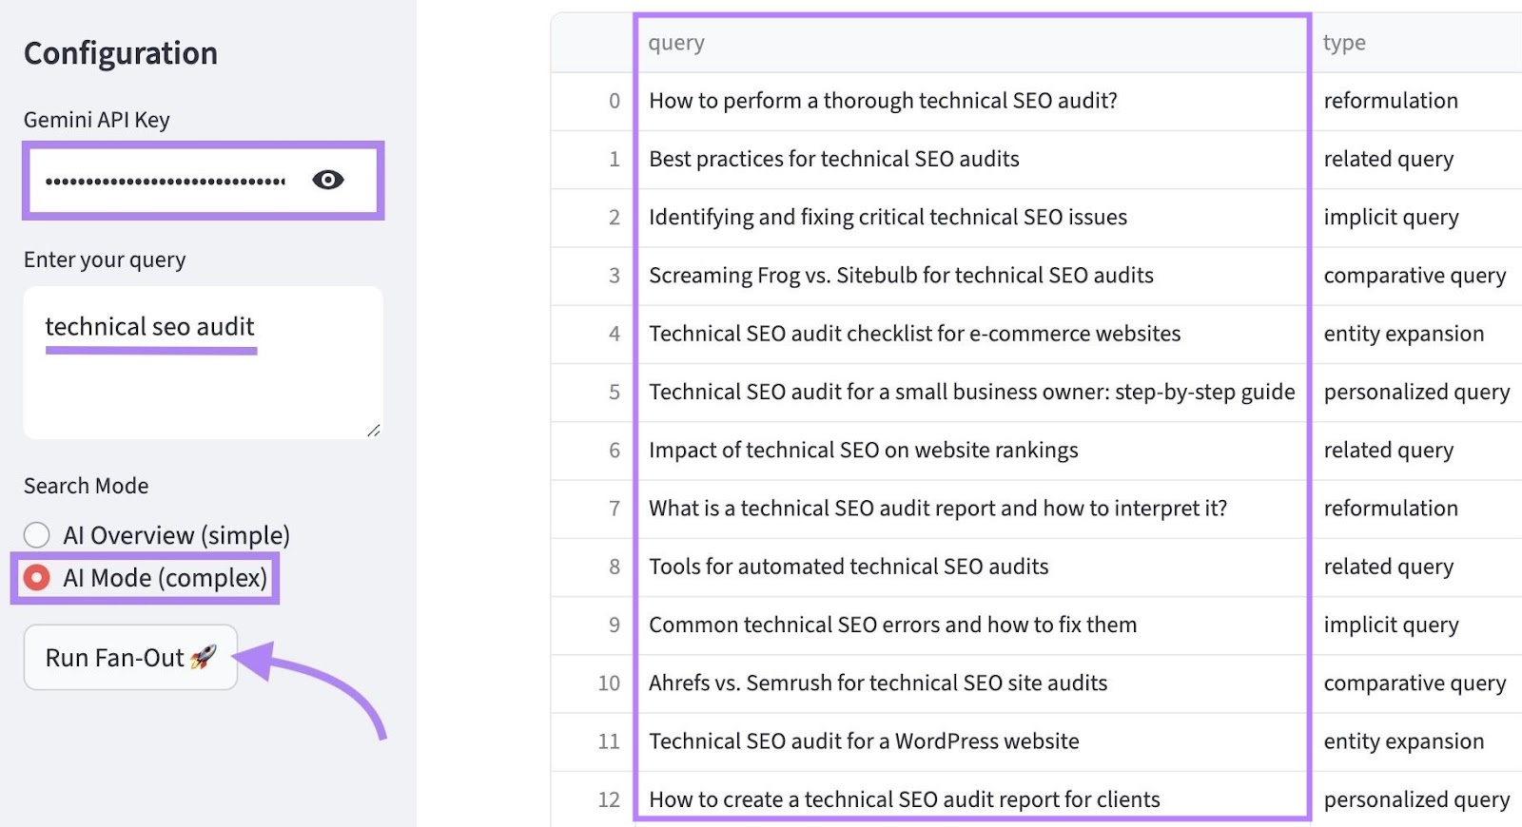This screenshot has height=827, width=1522.
Task: Click 'Common technical SEO errors and how to fix them'
Action: (x=892, y=625)
